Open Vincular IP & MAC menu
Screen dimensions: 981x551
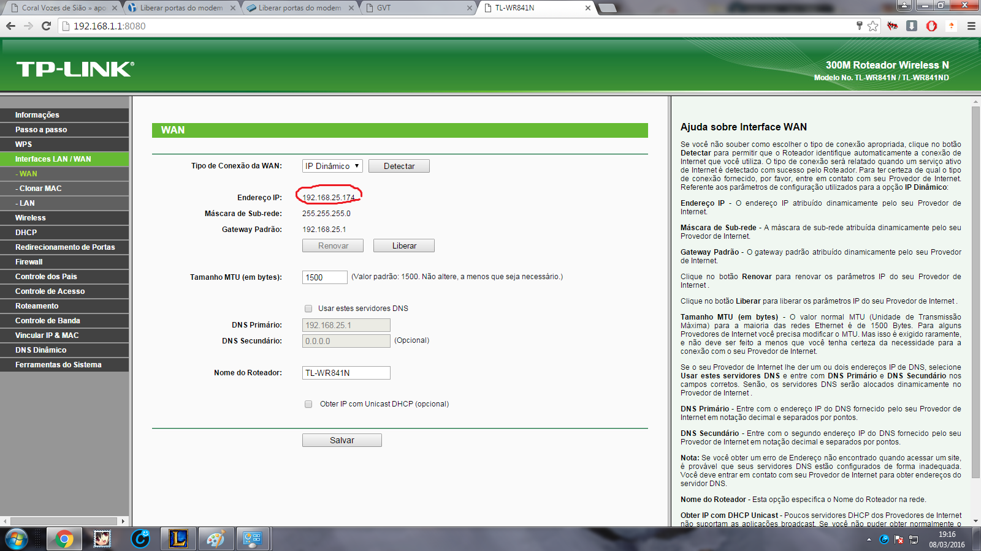pyautogui.click(x=64, y=335)
